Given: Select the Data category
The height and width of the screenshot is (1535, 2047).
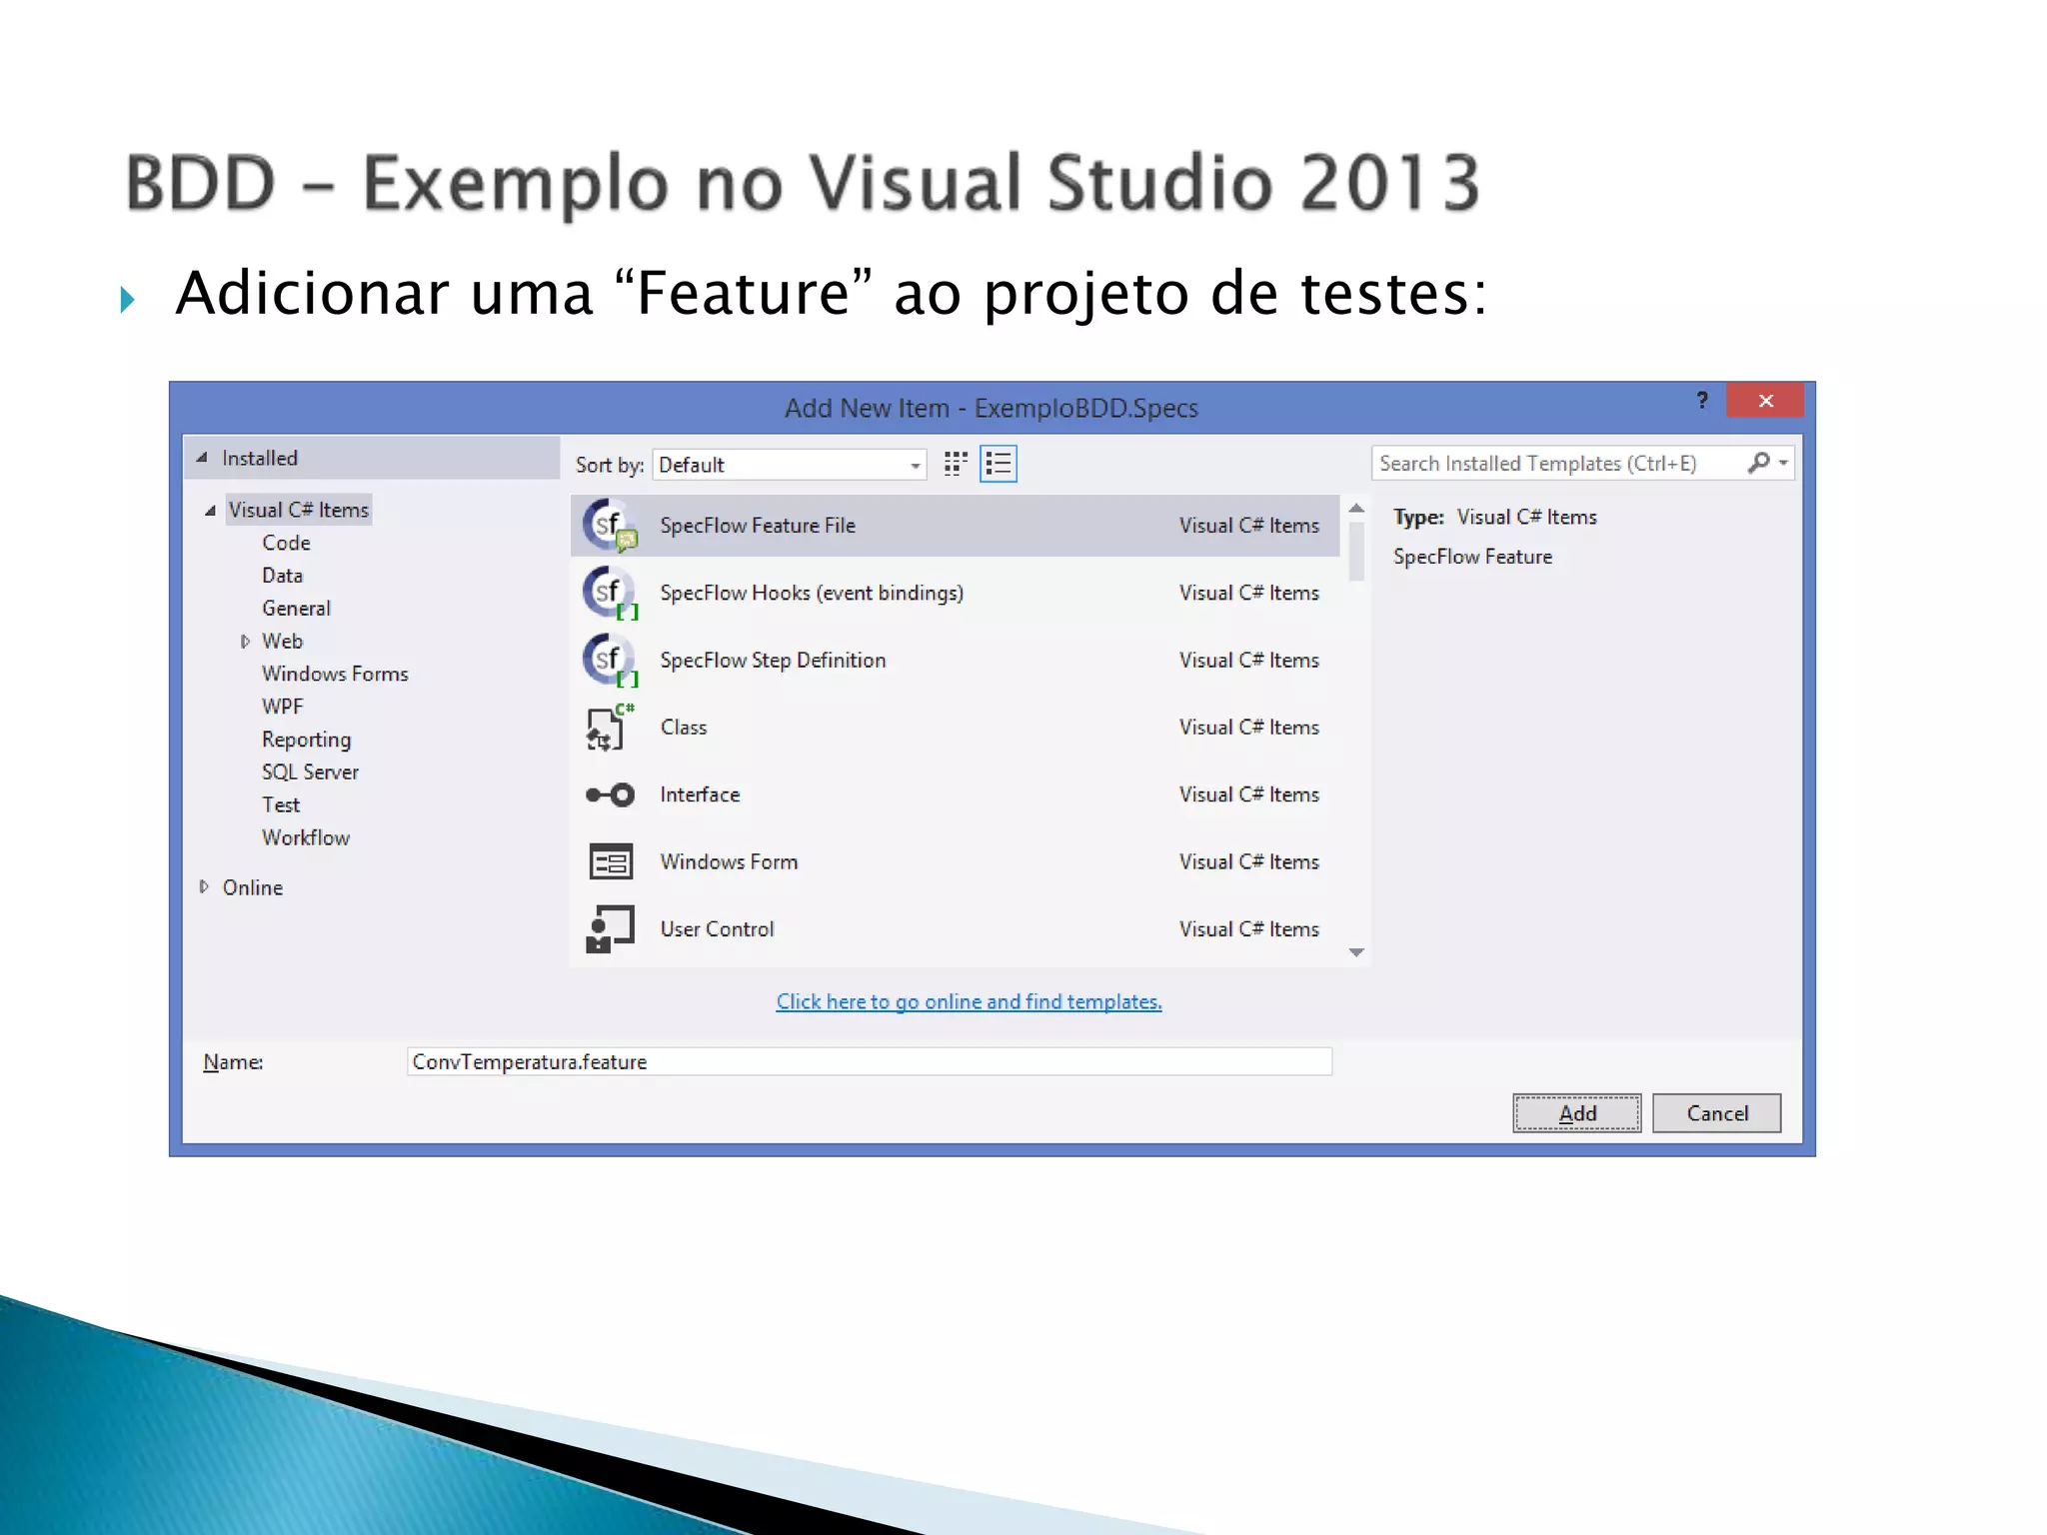Looking at the screenshot, I should pos(282,576).
